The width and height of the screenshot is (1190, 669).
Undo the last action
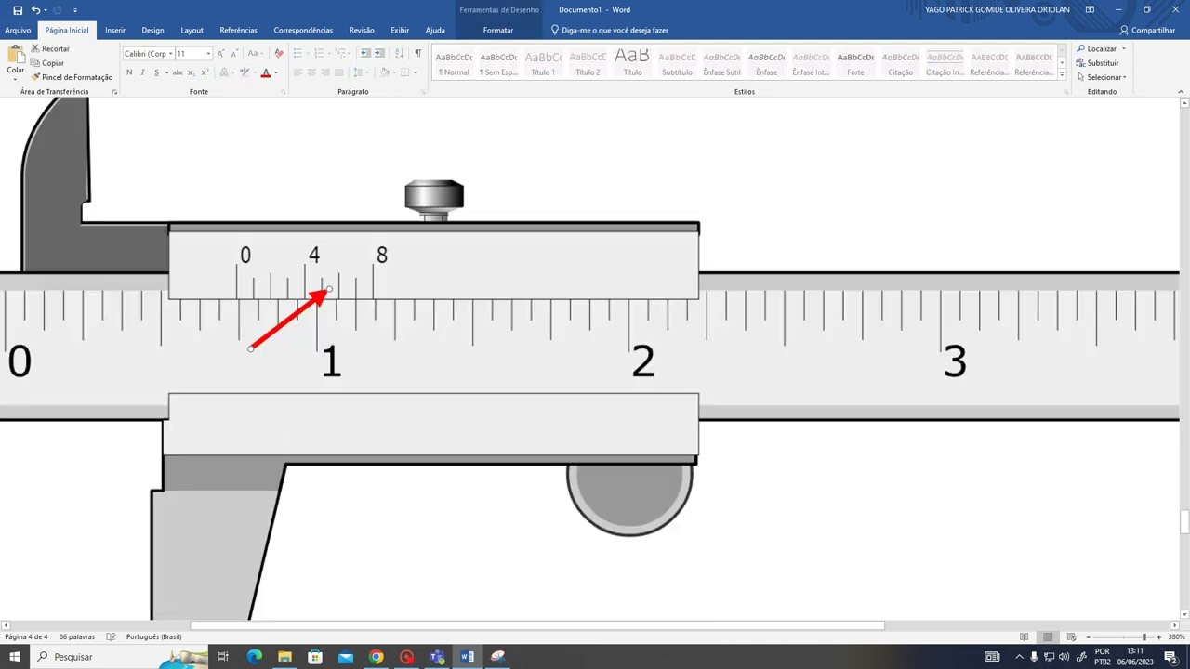pos(35,10)
